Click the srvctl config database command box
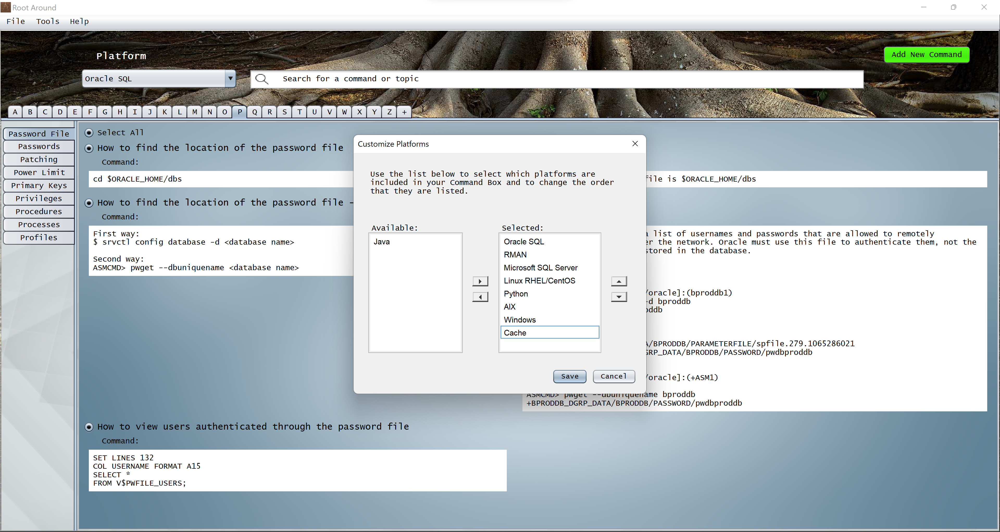1000x532 pixels. tap(221, 251)
